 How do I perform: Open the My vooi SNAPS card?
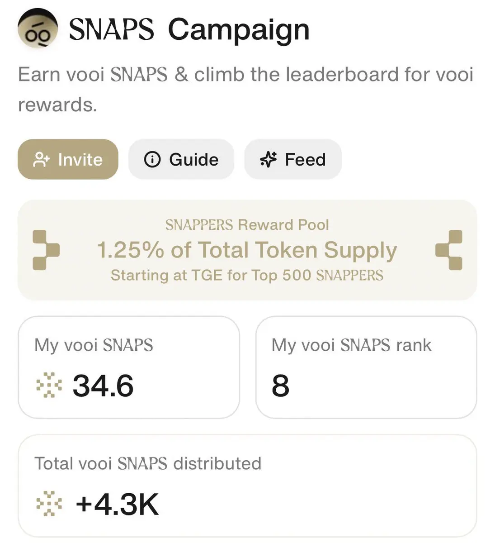(x=129, y=367)
